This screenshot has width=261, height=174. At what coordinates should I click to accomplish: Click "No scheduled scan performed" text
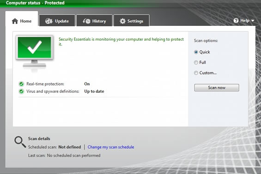[73, 156]
